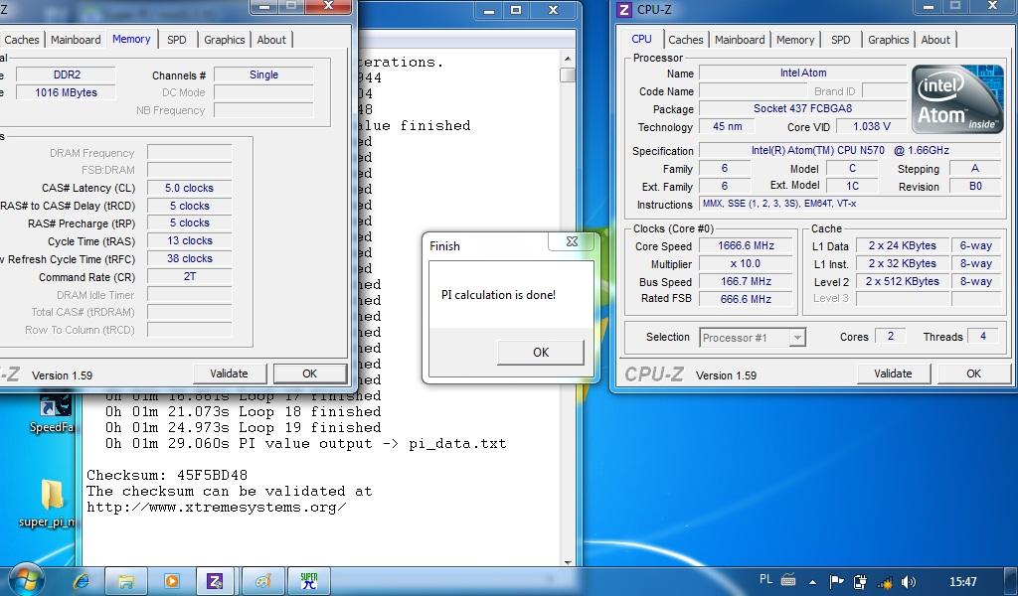Click Validate in the right CPU-Z window
This screenshot has height=596, width=1018.
[893, 373]
